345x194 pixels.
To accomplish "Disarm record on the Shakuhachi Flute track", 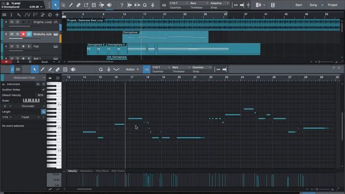I will (x=23, y=34).
